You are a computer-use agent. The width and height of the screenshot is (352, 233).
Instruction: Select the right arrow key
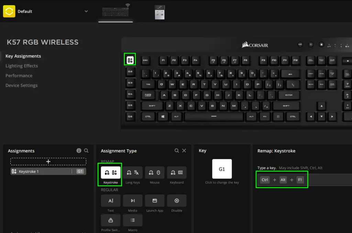coord(332,117)
